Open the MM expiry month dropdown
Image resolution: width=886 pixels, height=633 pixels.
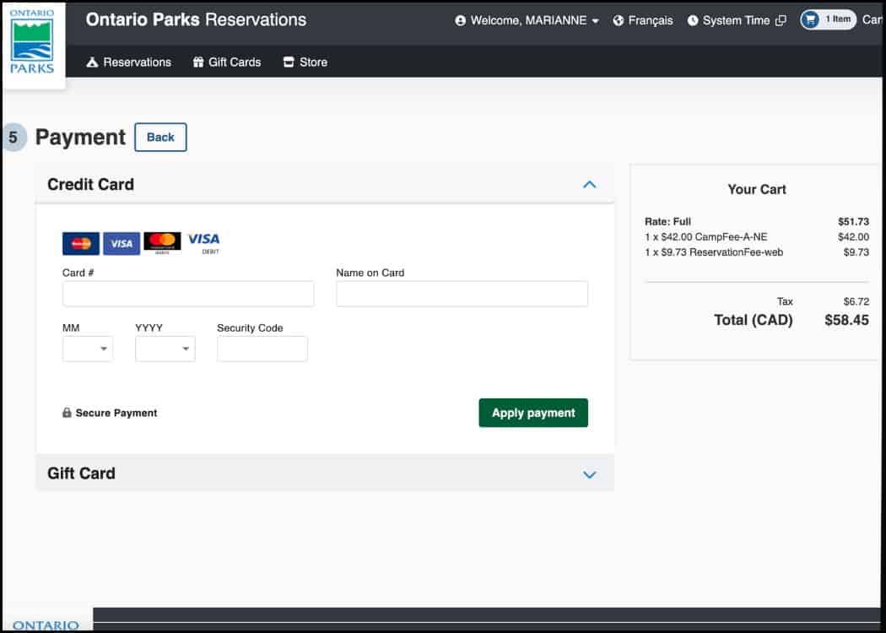point(88,349)
